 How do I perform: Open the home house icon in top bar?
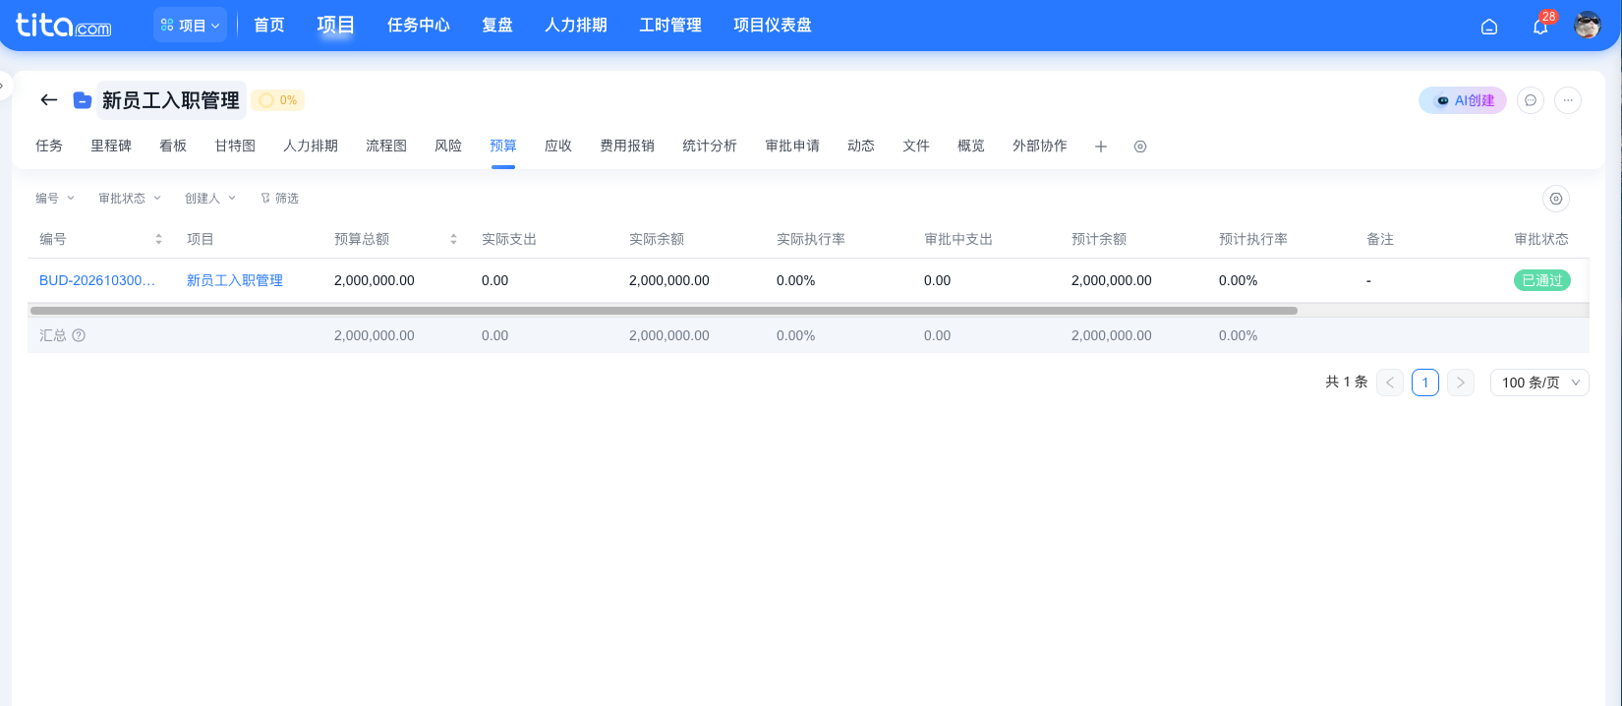[x=1489, y=27]
